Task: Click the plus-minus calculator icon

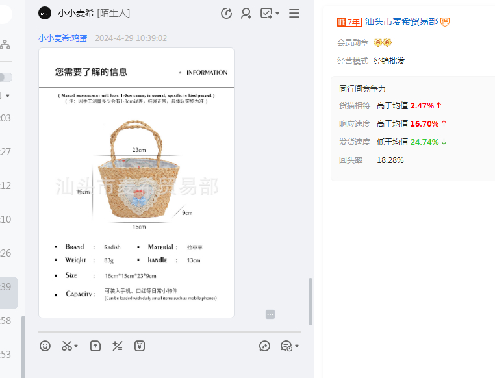Action: pos(118,346)
